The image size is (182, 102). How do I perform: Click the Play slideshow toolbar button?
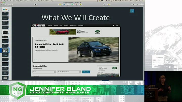coord(36,5)
